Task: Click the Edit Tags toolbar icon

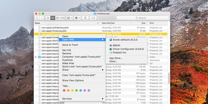Action: (93, 18)
